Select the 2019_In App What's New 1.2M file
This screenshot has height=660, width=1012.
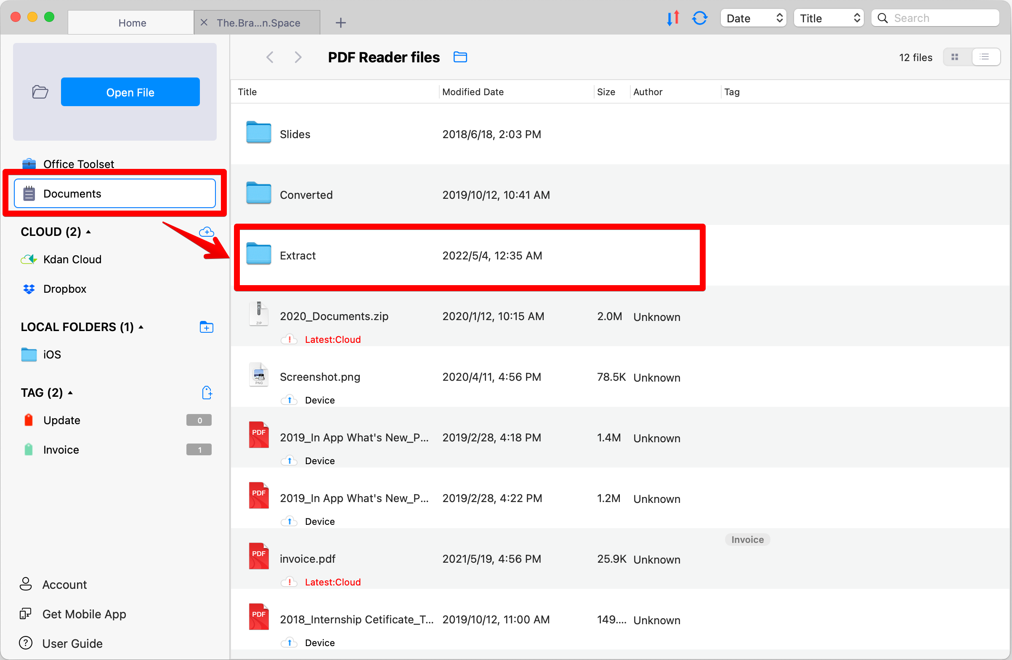tap(620, 498)
